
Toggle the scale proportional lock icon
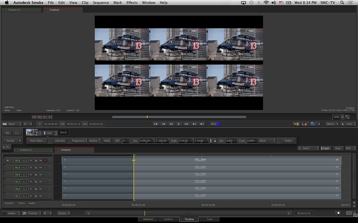pos(215,141)
